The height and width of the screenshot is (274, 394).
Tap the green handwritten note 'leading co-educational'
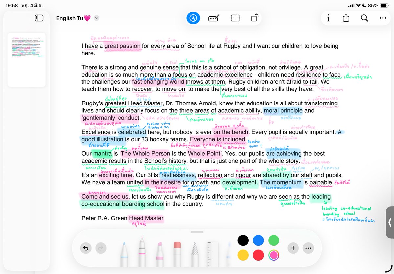(x=346, y=208)
